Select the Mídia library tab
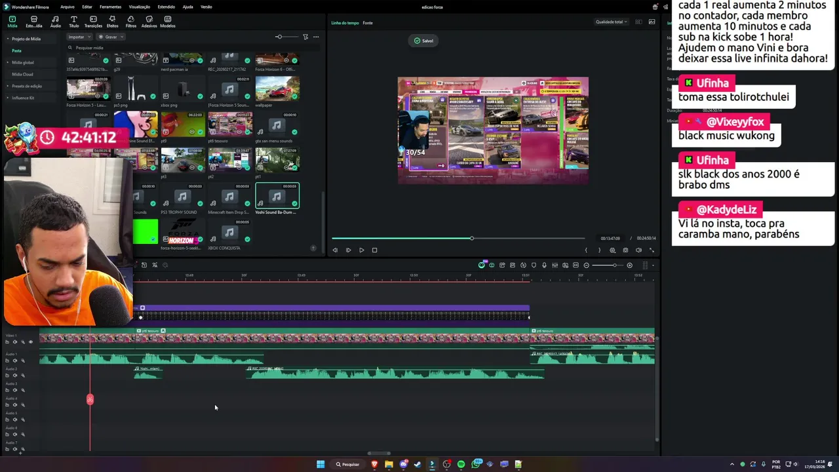Image resolution: width=839 pixels, height=472 pixels. tap(12, 22)
